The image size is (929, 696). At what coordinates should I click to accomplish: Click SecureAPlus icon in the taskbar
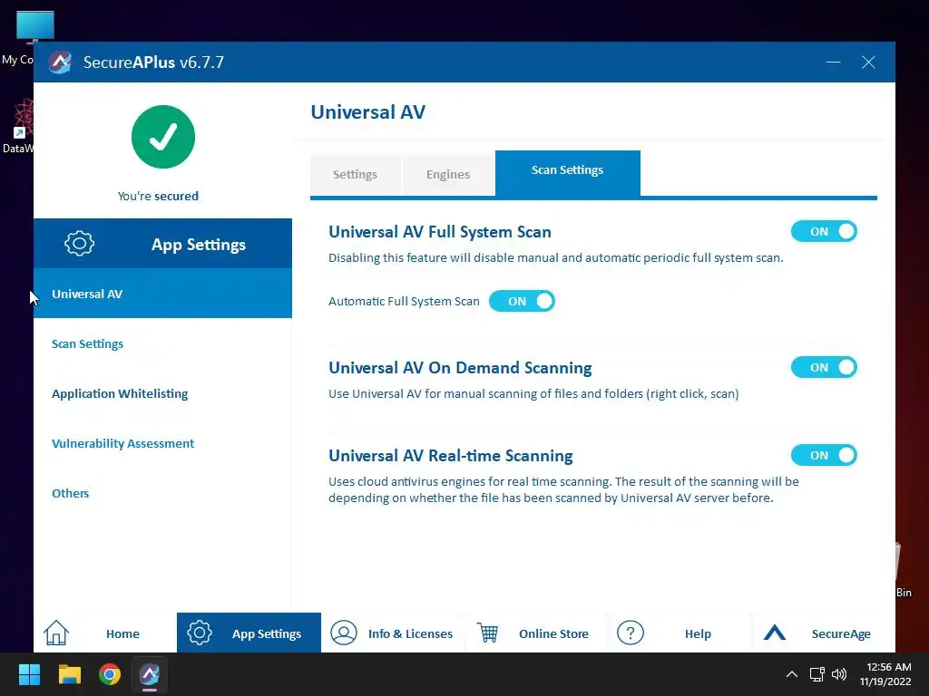pyautogui.click(x=150, y=674)
